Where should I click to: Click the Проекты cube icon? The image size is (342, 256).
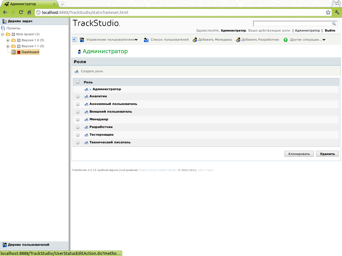pos(3,28)
